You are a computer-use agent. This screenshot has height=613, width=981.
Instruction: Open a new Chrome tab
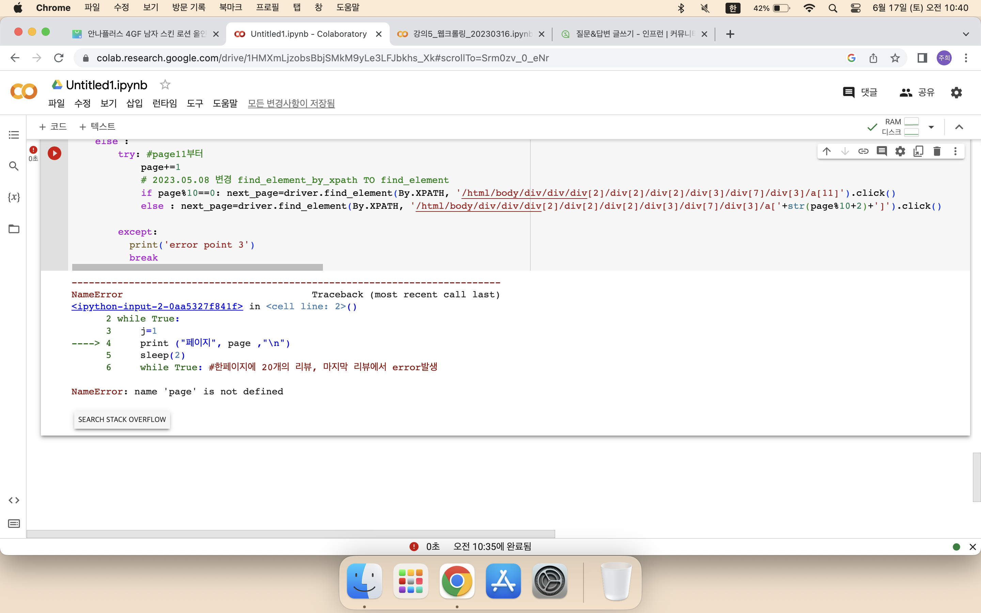pos(730,34)
